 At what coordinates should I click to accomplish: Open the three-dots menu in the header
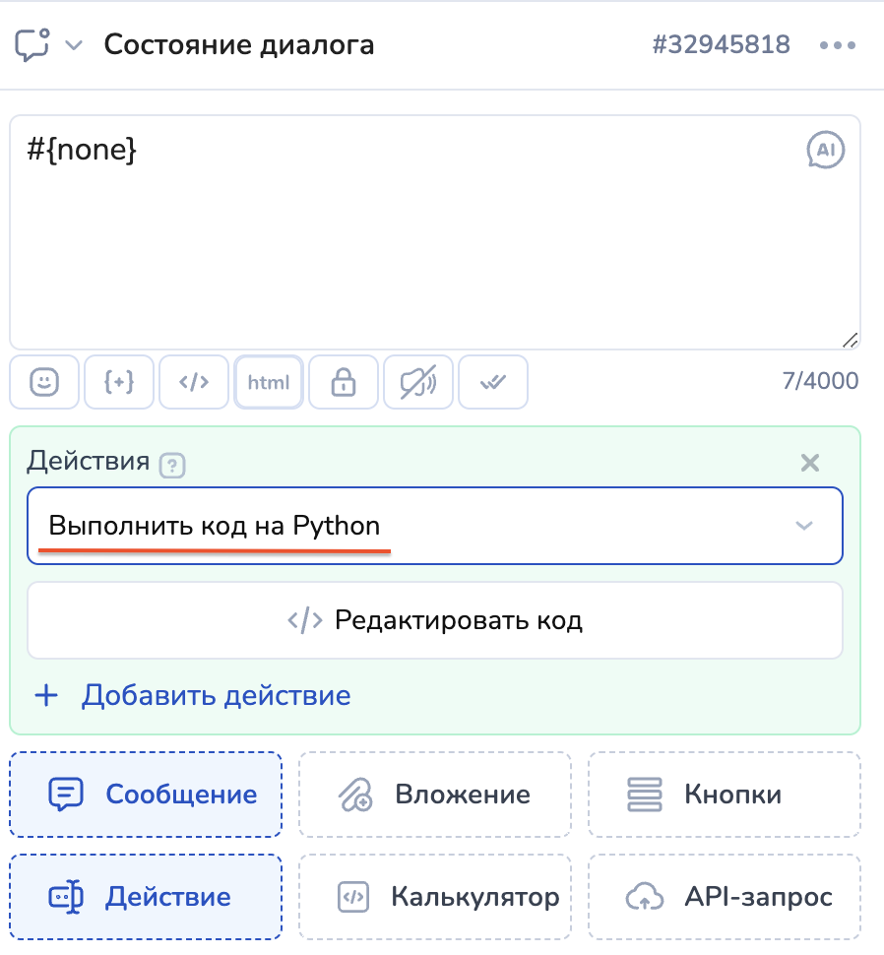tap(837, 45)
